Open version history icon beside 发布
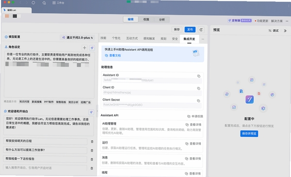The image size is (291, 177). 201,30
